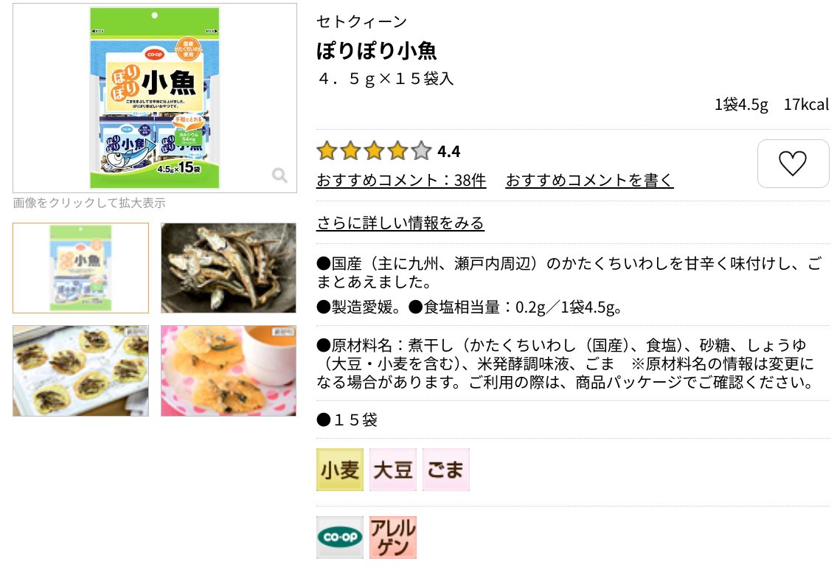Click the 小麦 wheat allergen tag
The image size is (837, 567).
339,470
